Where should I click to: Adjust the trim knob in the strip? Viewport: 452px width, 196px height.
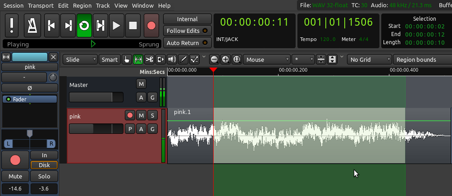pyautogui.click(x=53, y=77)
